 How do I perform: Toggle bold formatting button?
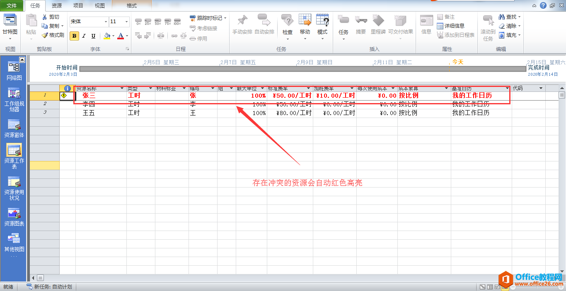point(74,36)
